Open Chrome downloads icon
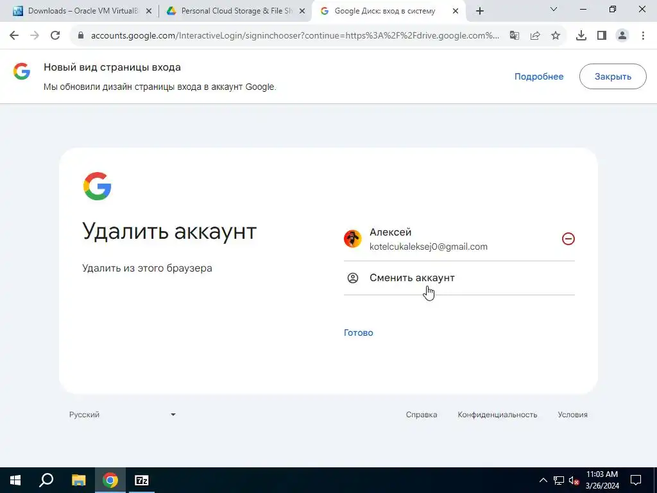The height and width of the screenshot is (493, 657). 581,36
